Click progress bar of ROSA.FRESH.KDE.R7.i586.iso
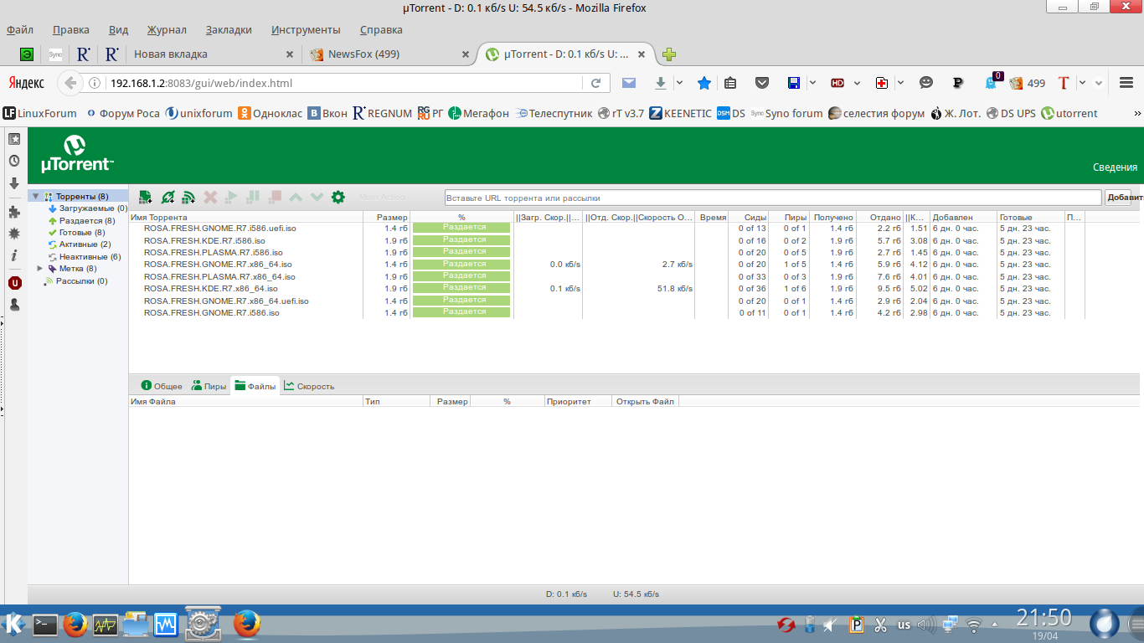 point(461,239)
